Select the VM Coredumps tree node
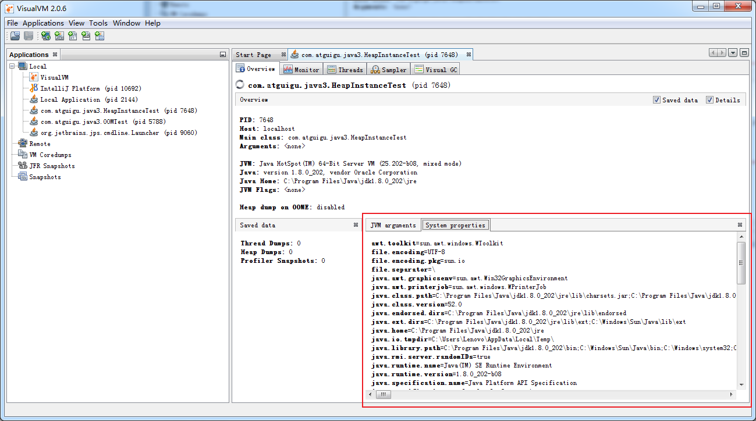Viewport: 756px width, 421px height. coord(51,155)
